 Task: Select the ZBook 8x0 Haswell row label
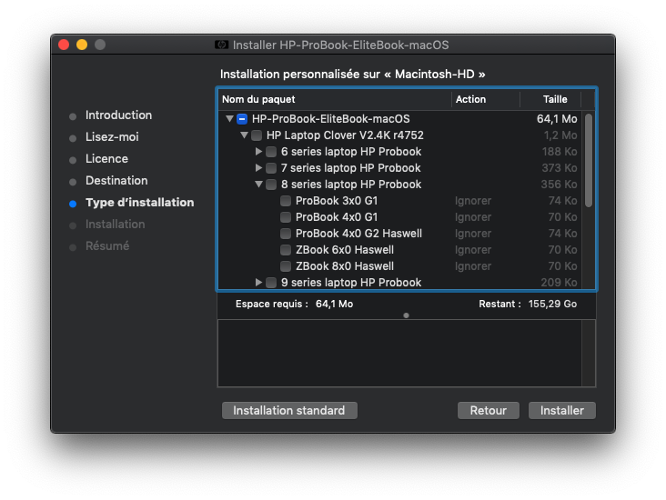pyautogui.click(x=345, y=266)
